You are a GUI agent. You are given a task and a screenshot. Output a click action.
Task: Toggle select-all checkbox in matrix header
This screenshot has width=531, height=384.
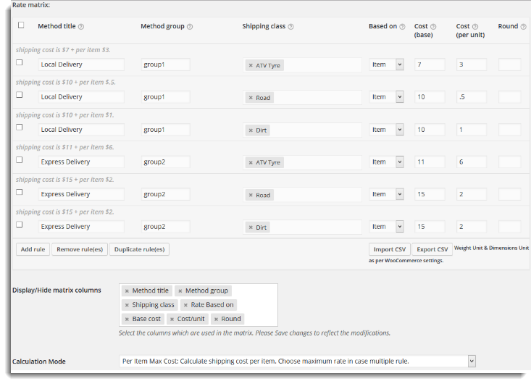[21, 25]
